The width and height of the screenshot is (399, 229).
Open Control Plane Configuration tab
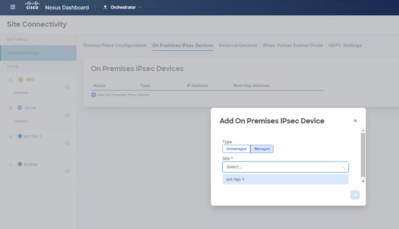[x=115, y=45]
